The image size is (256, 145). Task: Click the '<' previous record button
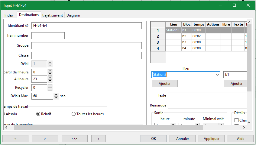point(15,139)
